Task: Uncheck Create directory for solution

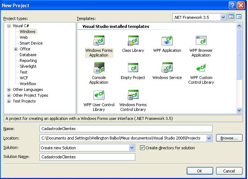Action: (142, 148)
